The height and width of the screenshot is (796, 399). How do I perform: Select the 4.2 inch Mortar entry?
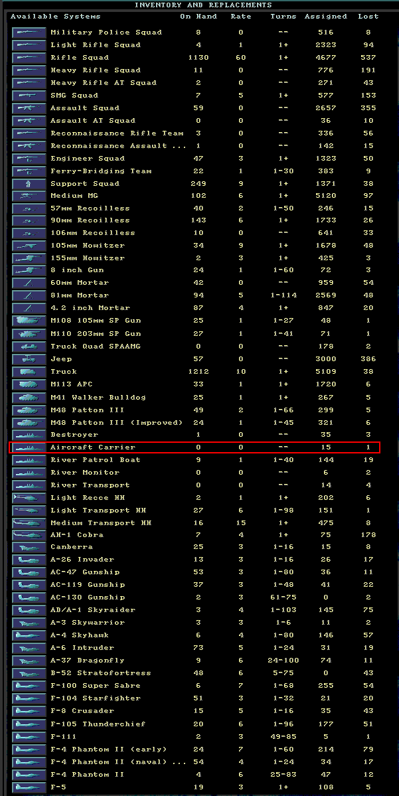tap(90, 308)
